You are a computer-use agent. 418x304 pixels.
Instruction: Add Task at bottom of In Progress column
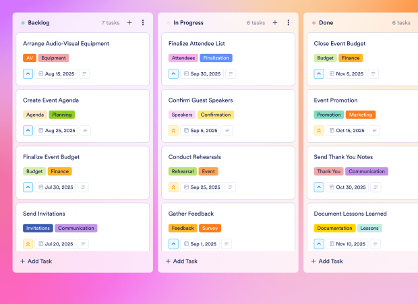click(182, 261)
